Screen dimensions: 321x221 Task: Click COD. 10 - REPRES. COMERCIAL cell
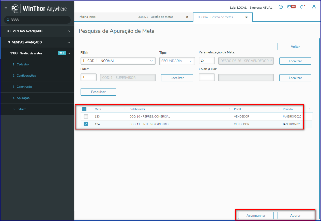(x=150, y=116)
